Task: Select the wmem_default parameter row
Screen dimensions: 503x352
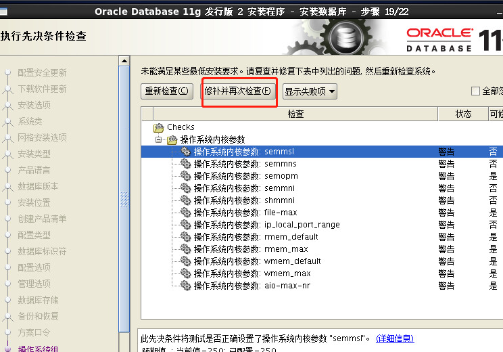Action: [322, 261]
